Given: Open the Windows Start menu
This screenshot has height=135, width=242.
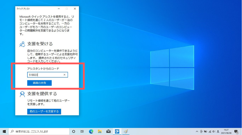Looking at the screenshot, I should (x=4, y=131).
